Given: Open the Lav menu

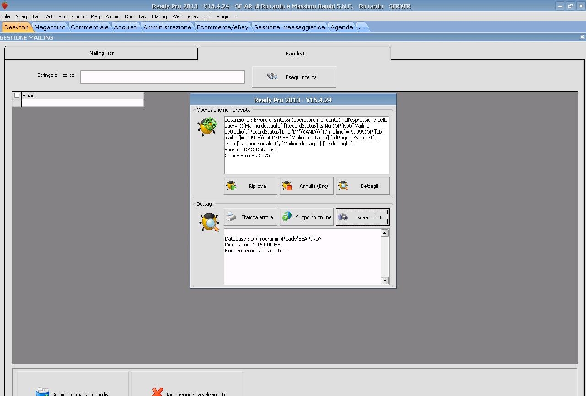Looking at the screenshot, I should pyautogui.click(x=143, y=16).
